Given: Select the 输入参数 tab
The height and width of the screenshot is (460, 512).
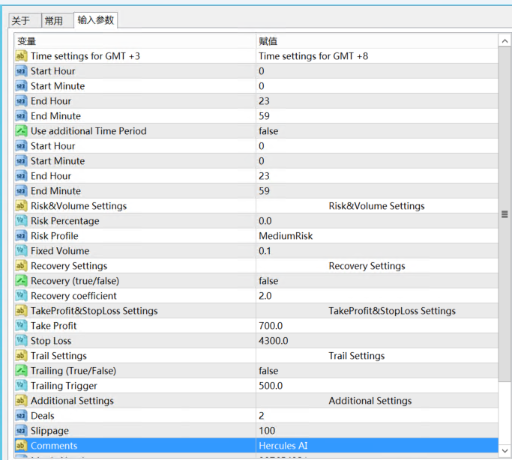Looking at the screenshot, I should coord(96,20).
